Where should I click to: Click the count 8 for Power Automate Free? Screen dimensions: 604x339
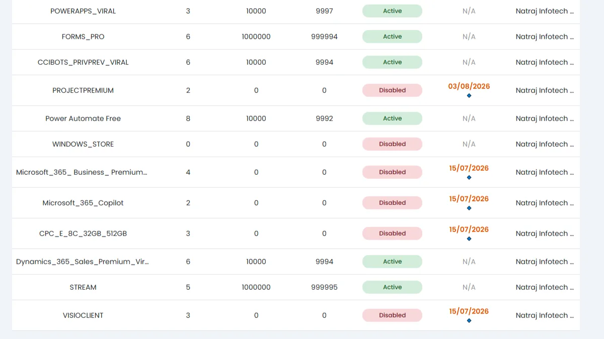point(188,119)
